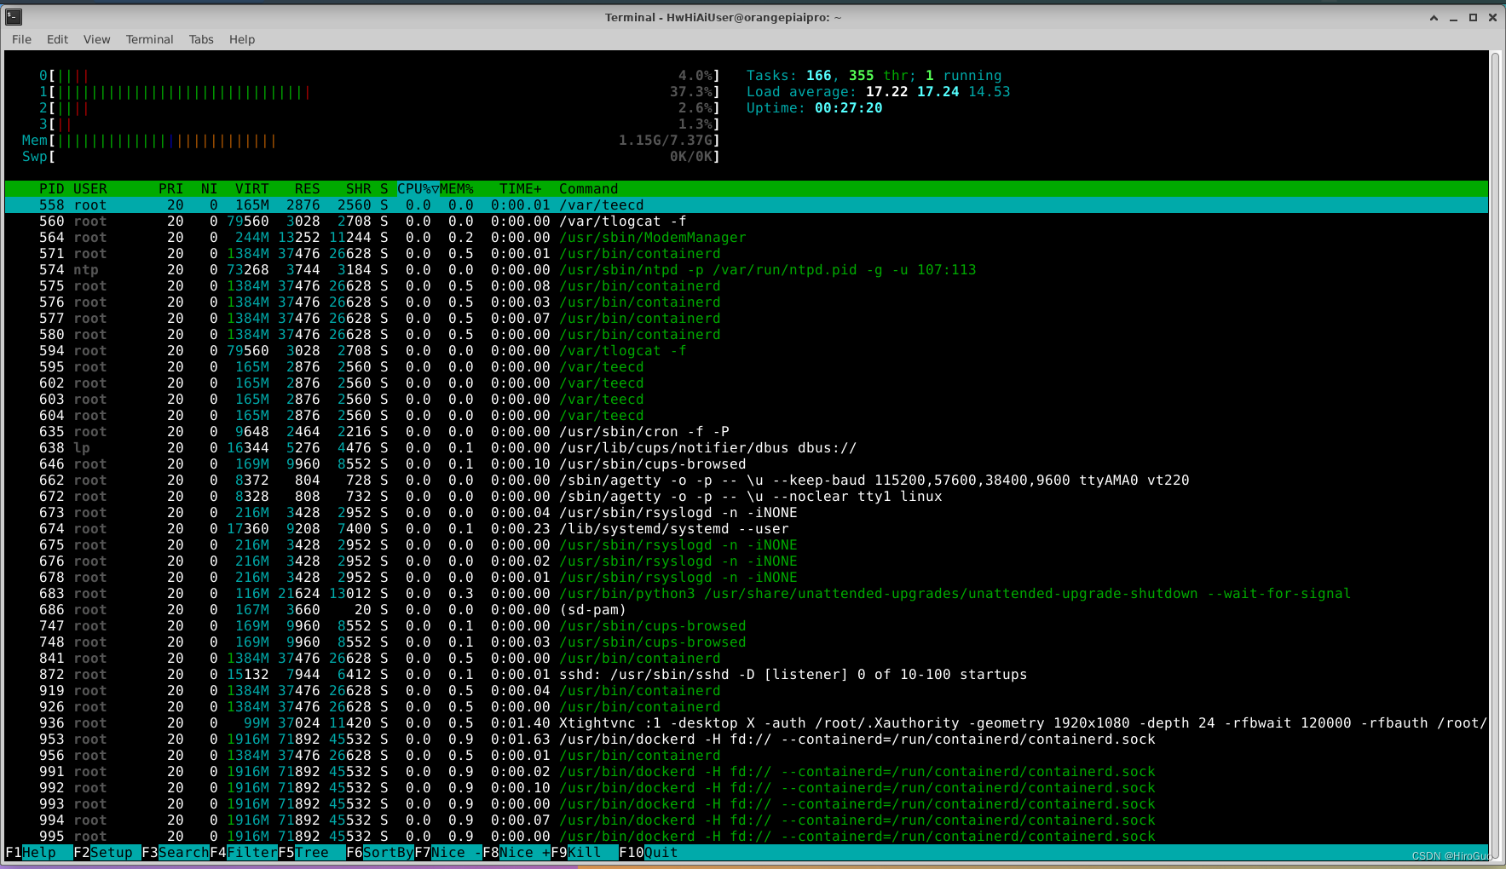Select the Xtightvnc :1 process row

[746, 723]
